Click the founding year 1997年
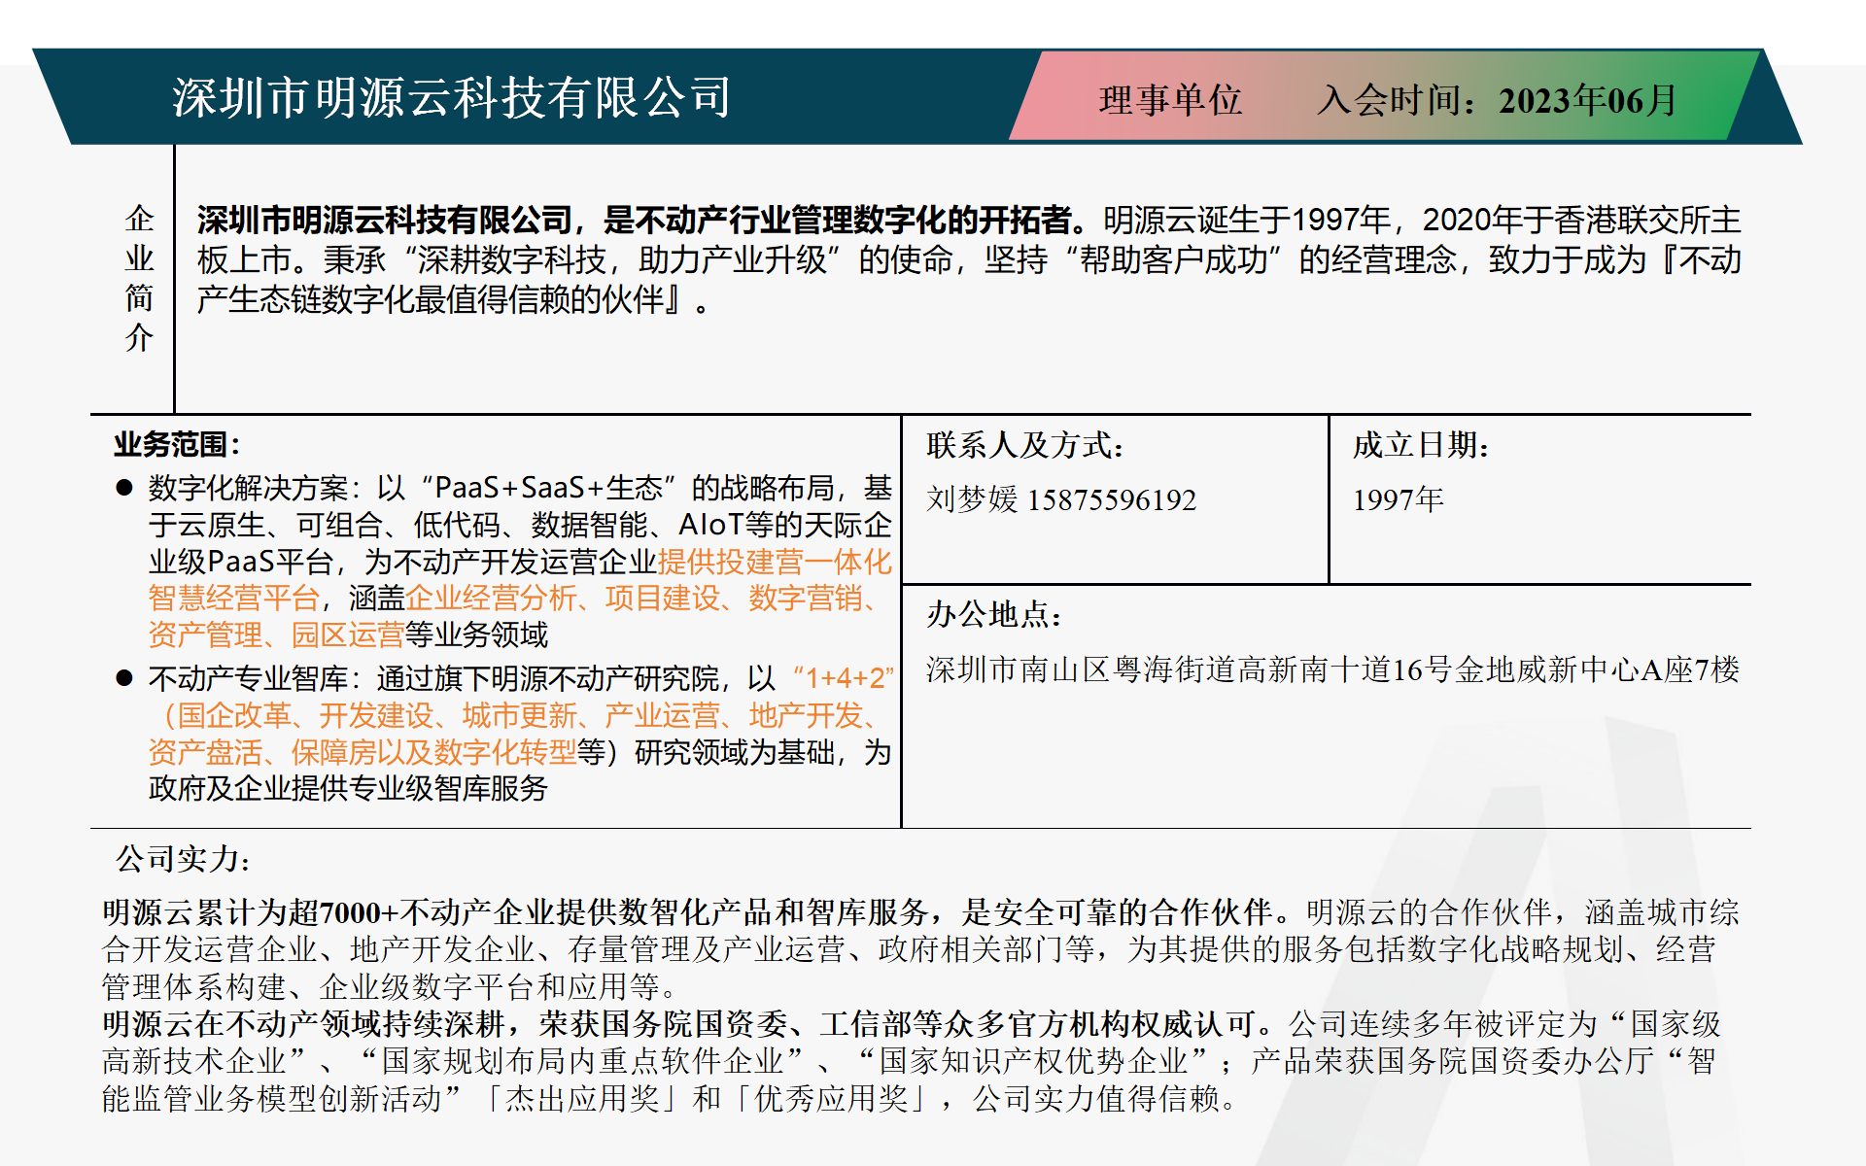This screenshot has width=1866, height=1166. pyautogui.click(x=1398, y=499)
